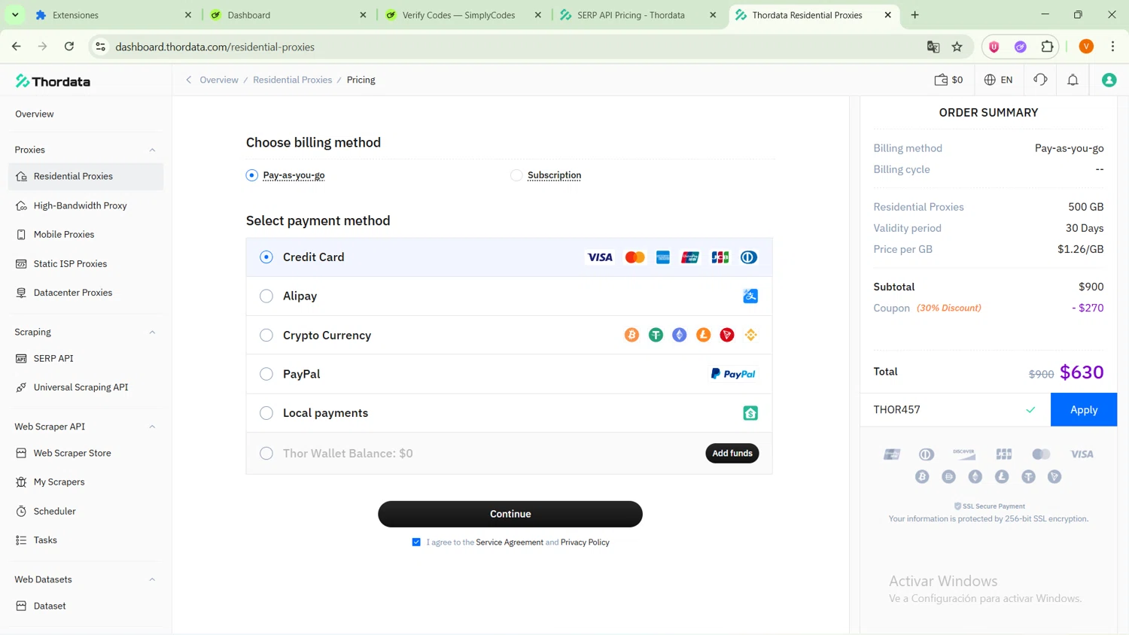Click the Visa card icon in Credit Card row

(x=600, y=257)
